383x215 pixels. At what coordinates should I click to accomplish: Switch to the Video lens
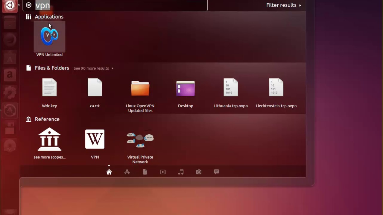163,172
